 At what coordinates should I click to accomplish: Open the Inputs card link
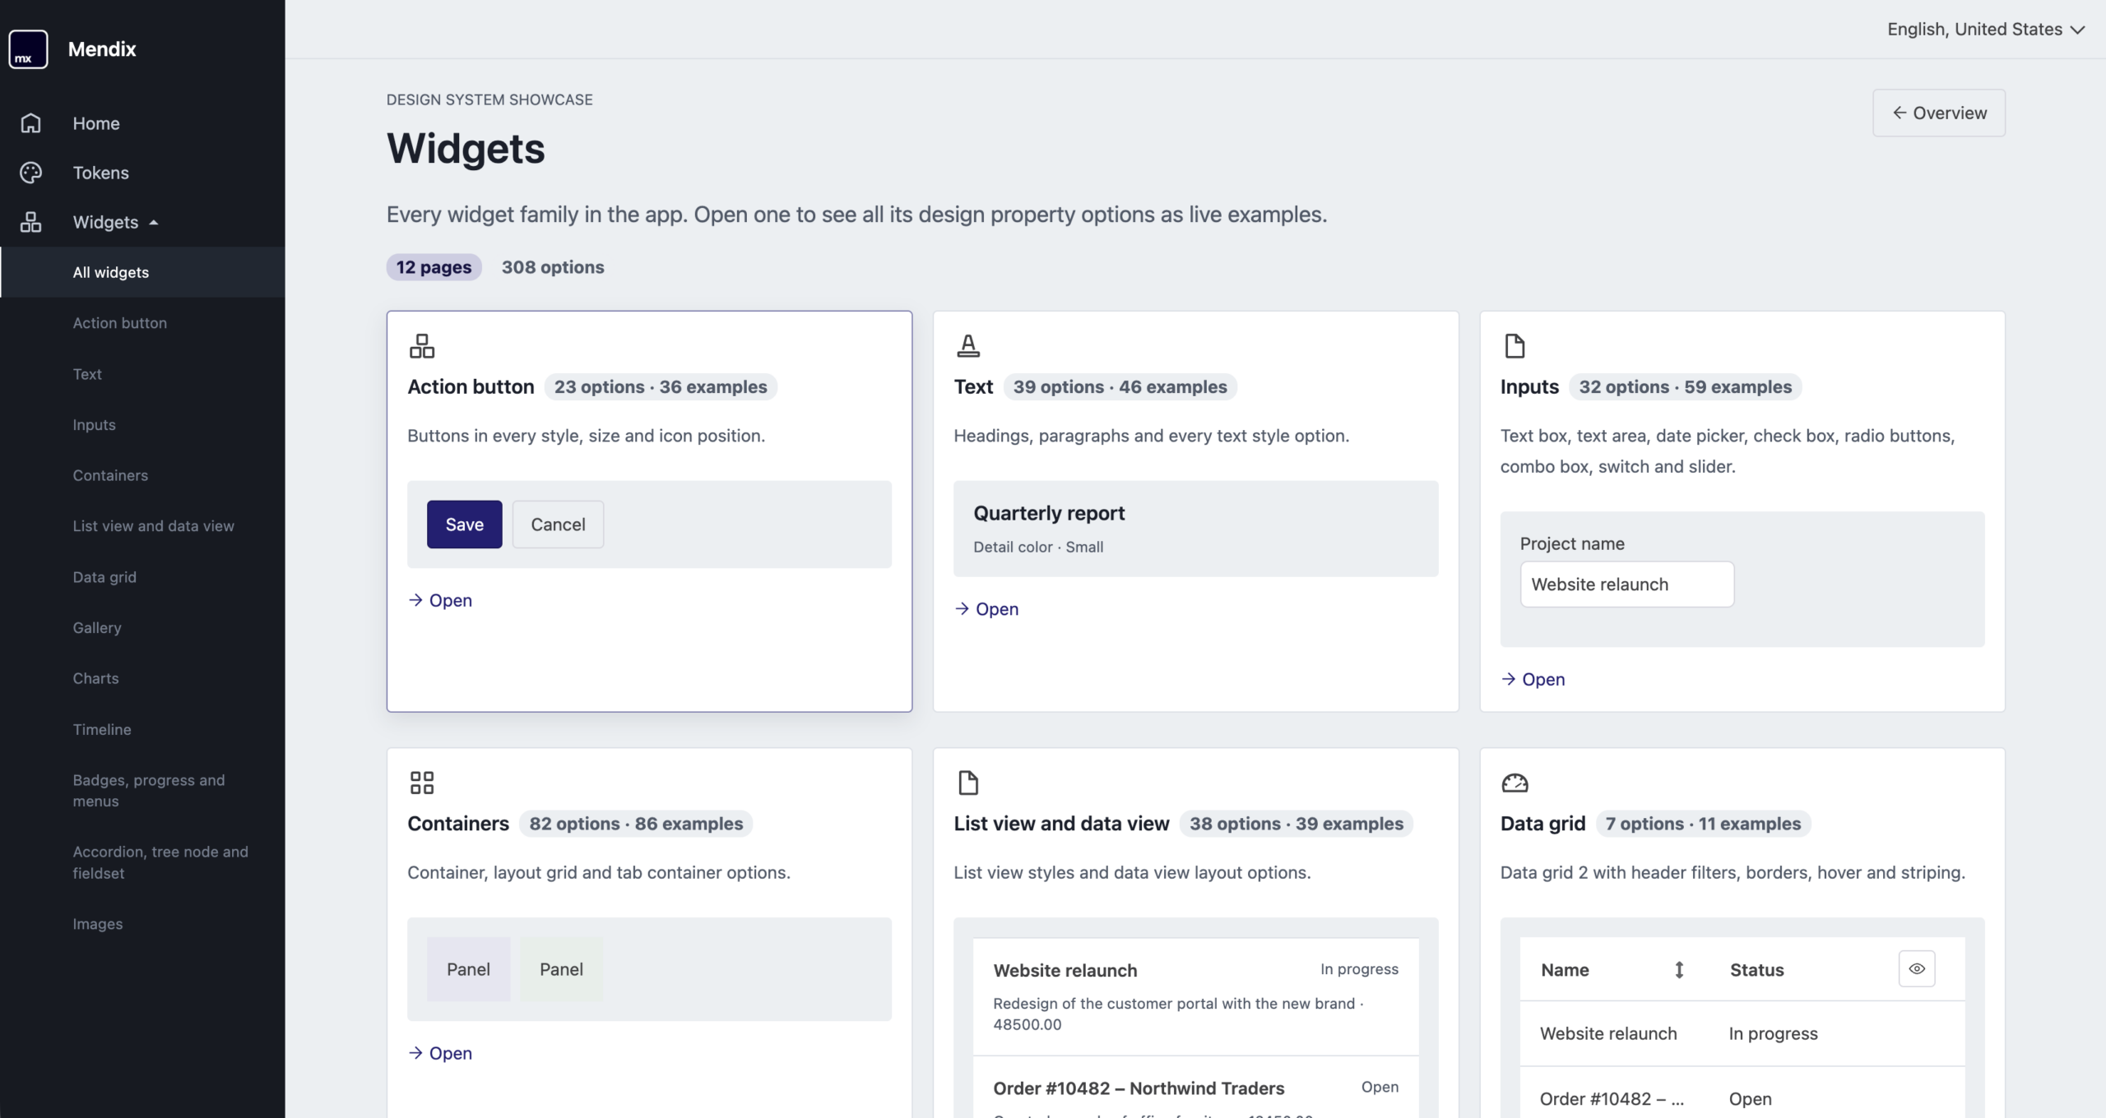1533,680
